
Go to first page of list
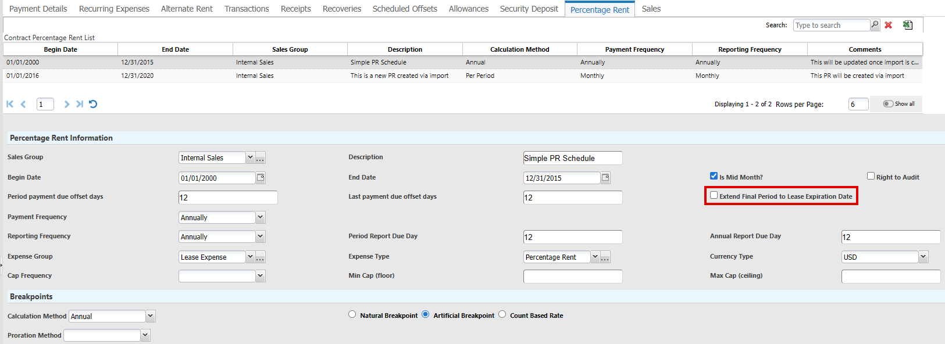tap(10, 104)
